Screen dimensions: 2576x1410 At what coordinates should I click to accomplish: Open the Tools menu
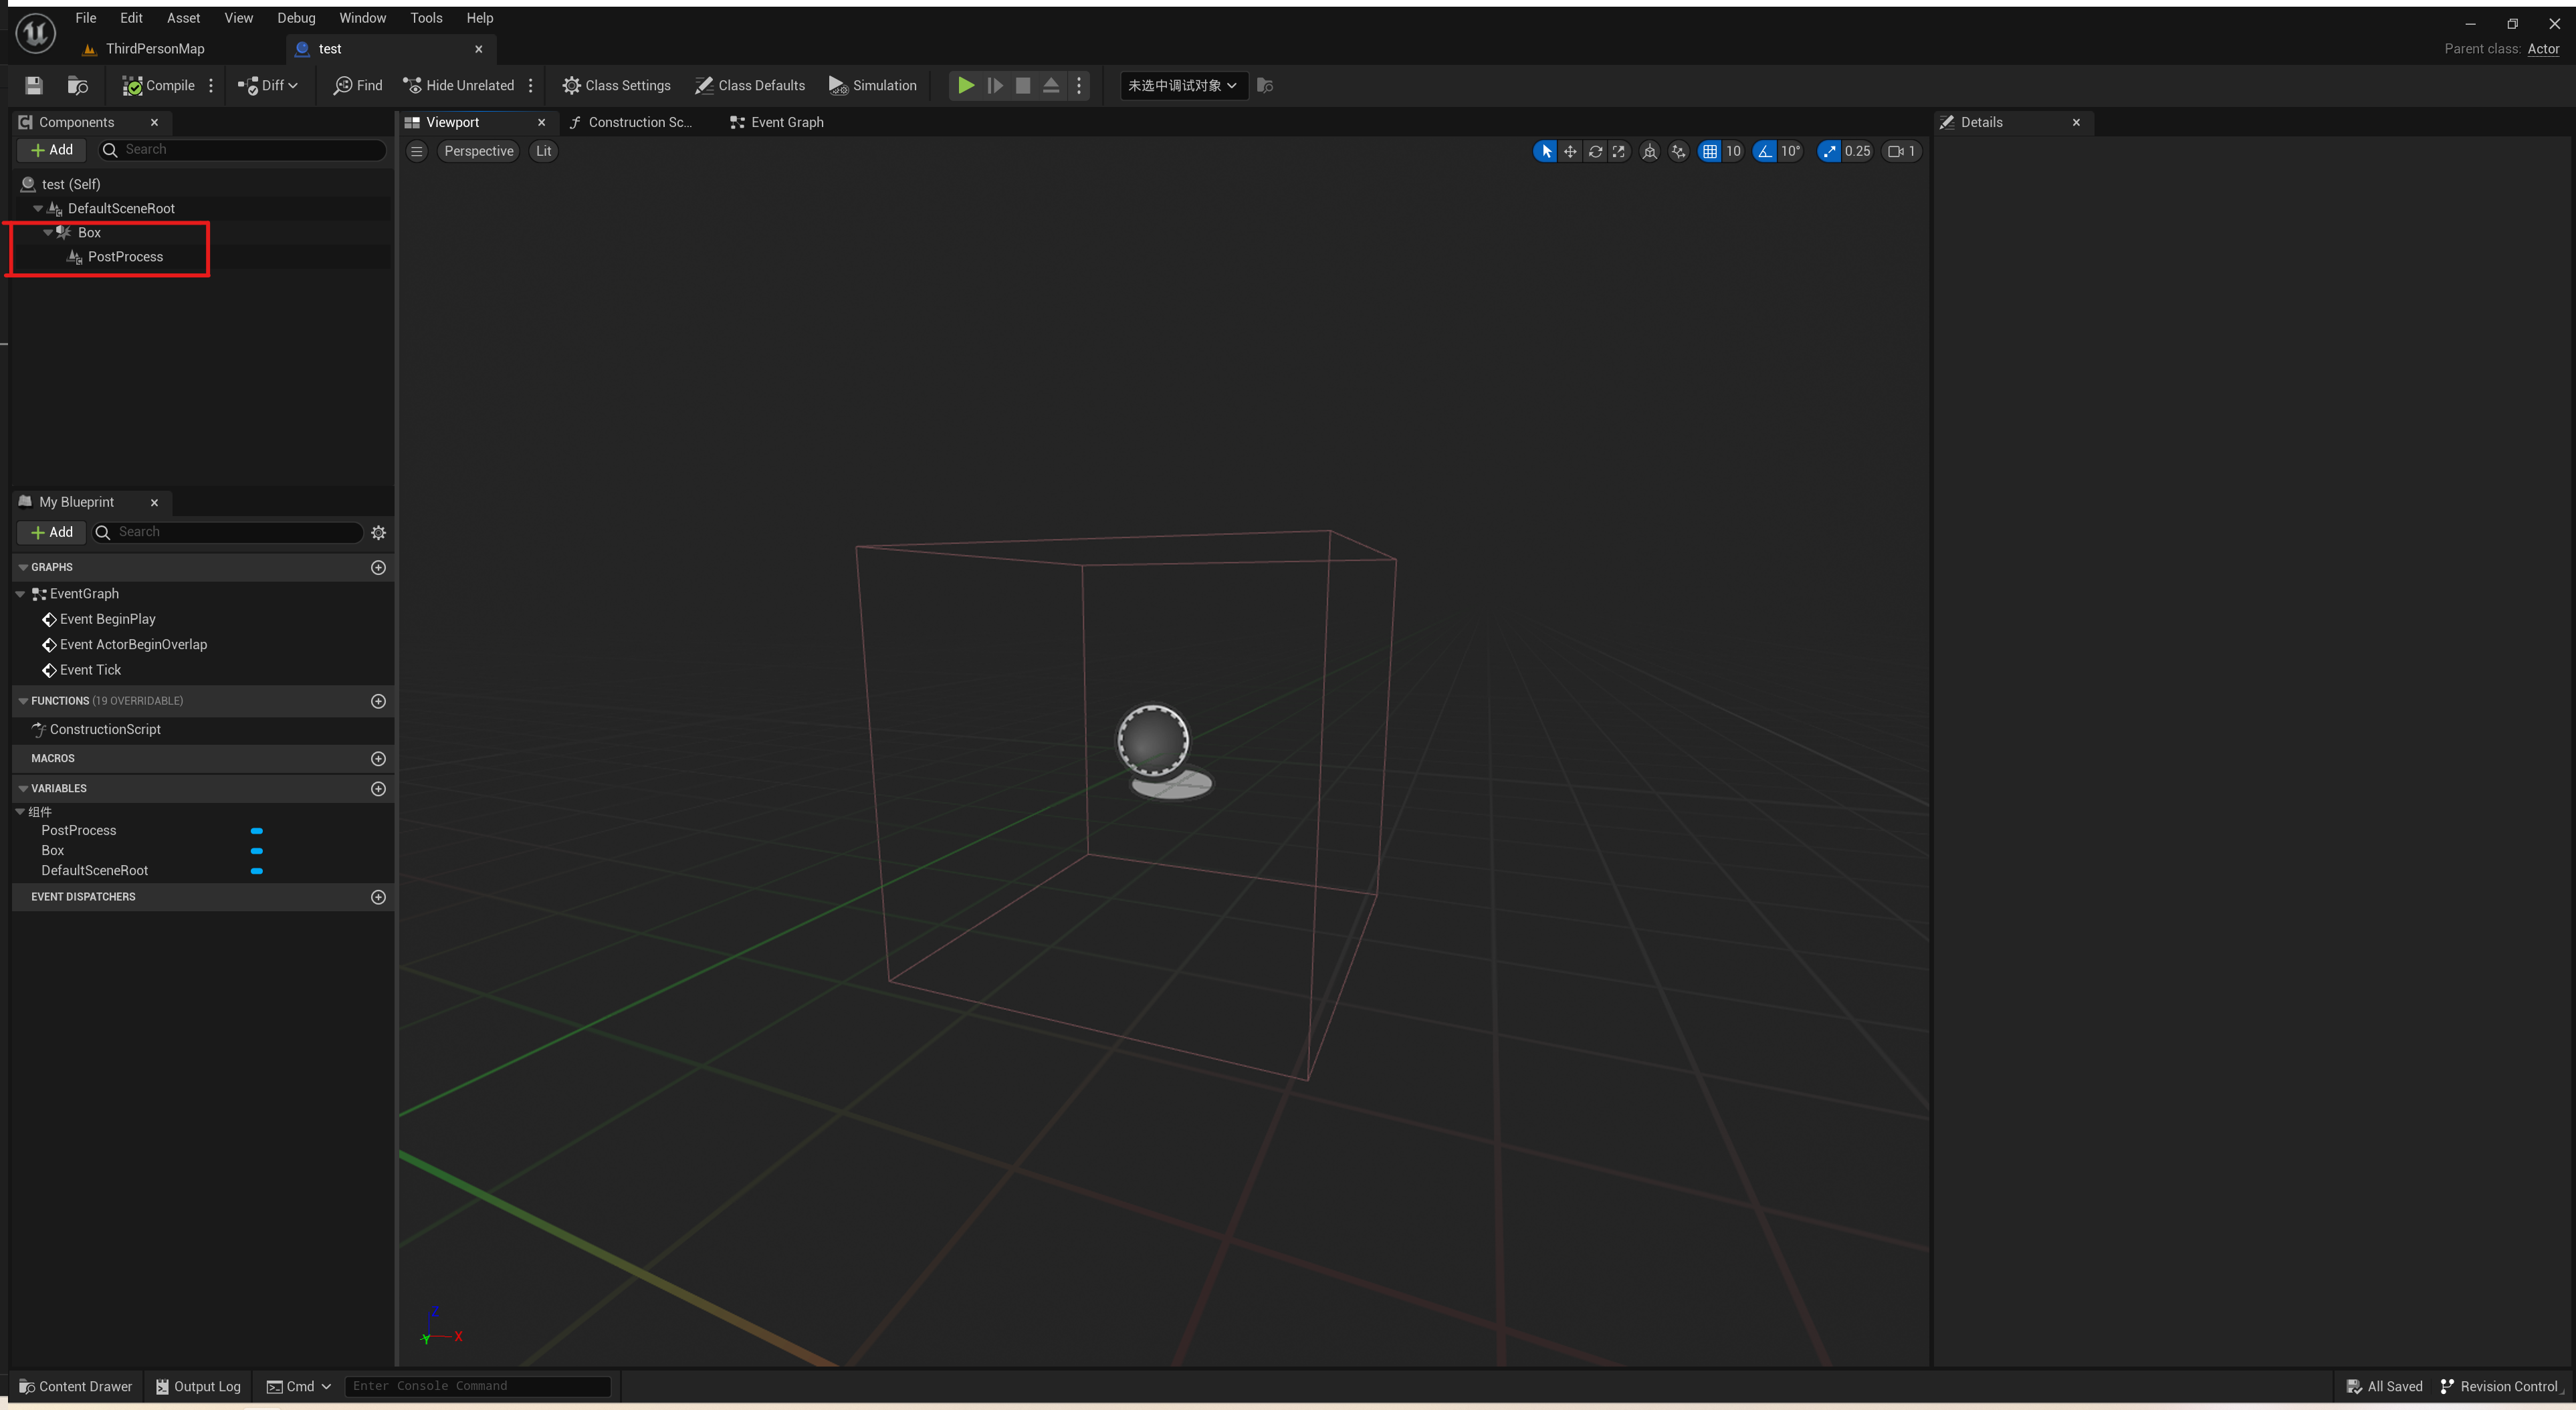pos(426,18)
